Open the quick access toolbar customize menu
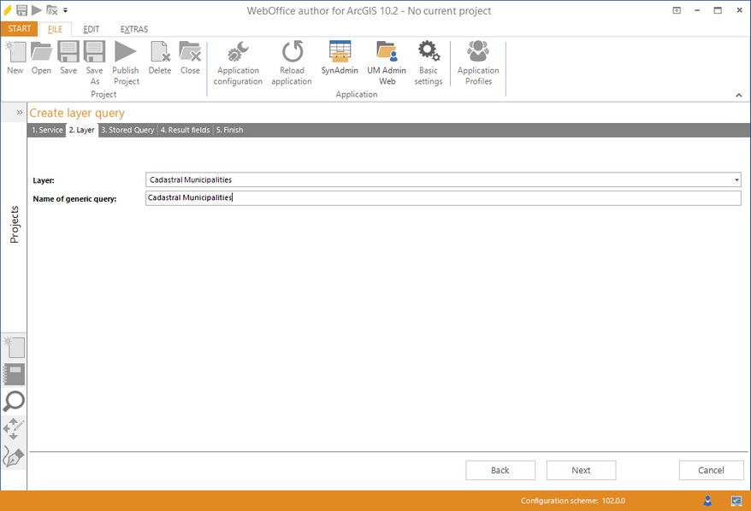The height and width of the screenshot is (511, 751). (x=66, y=10)
